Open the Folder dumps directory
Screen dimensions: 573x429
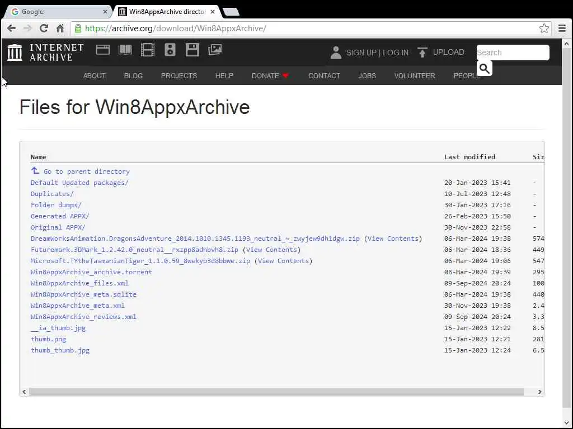[x=57, y=205]
